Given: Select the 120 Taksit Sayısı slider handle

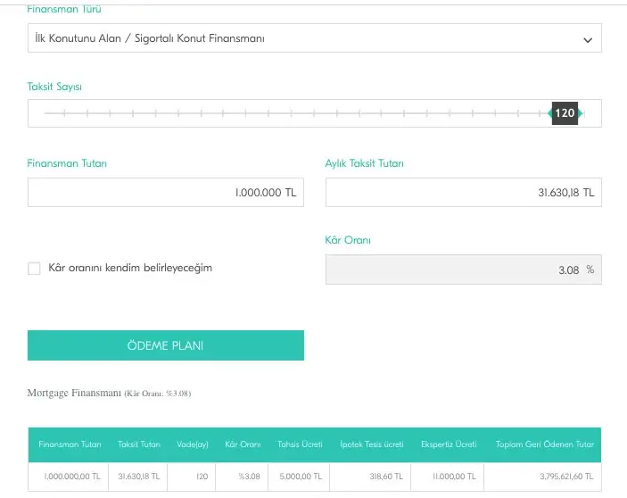Looking at the screenshot, I should click(x=565, y=113).
